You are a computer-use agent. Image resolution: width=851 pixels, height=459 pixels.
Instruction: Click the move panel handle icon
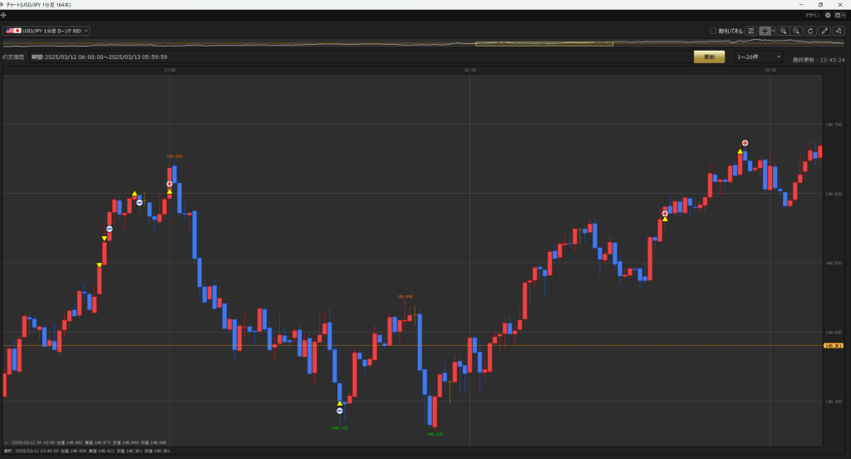pyautogui.click(x=4, y=15)
